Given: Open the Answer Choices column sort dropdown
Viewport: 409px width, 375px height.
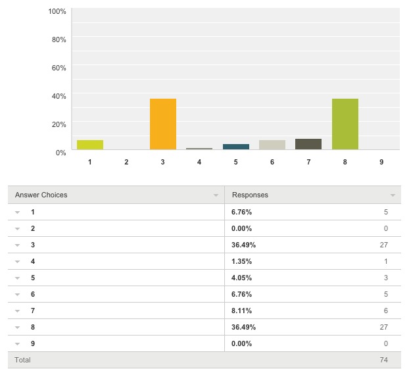Looking at the screenshot, I should 216,195.
